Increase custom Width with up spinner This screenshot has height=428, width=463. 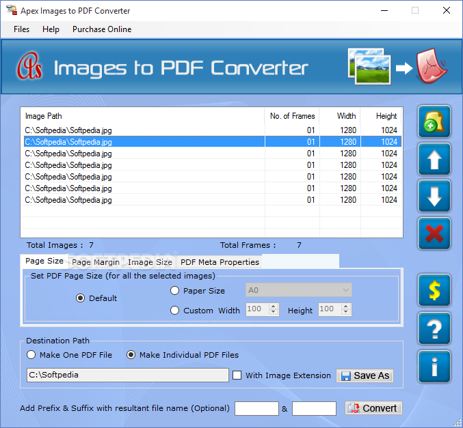(x=274, y=306)
